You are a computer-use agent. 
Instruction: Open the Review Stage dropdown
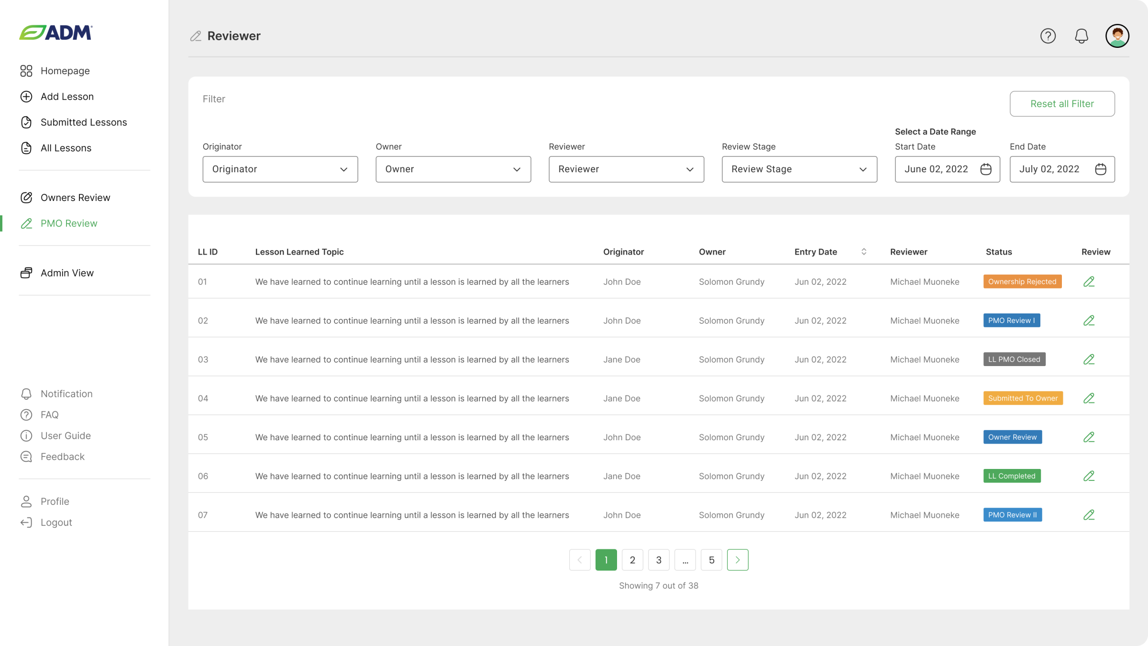[x=799, y=169]
